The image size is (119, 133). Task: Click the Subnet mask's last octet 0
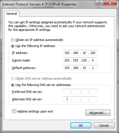click(93, 60)
